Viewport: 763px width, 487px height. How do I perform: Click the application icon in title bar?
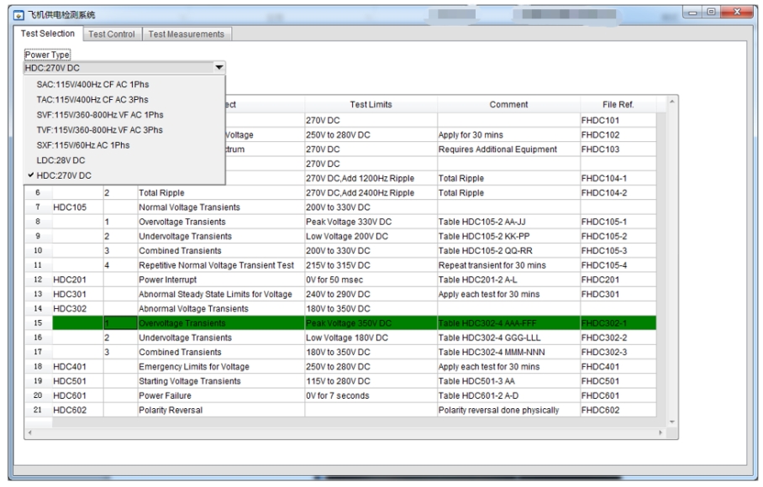coord(18,15)
